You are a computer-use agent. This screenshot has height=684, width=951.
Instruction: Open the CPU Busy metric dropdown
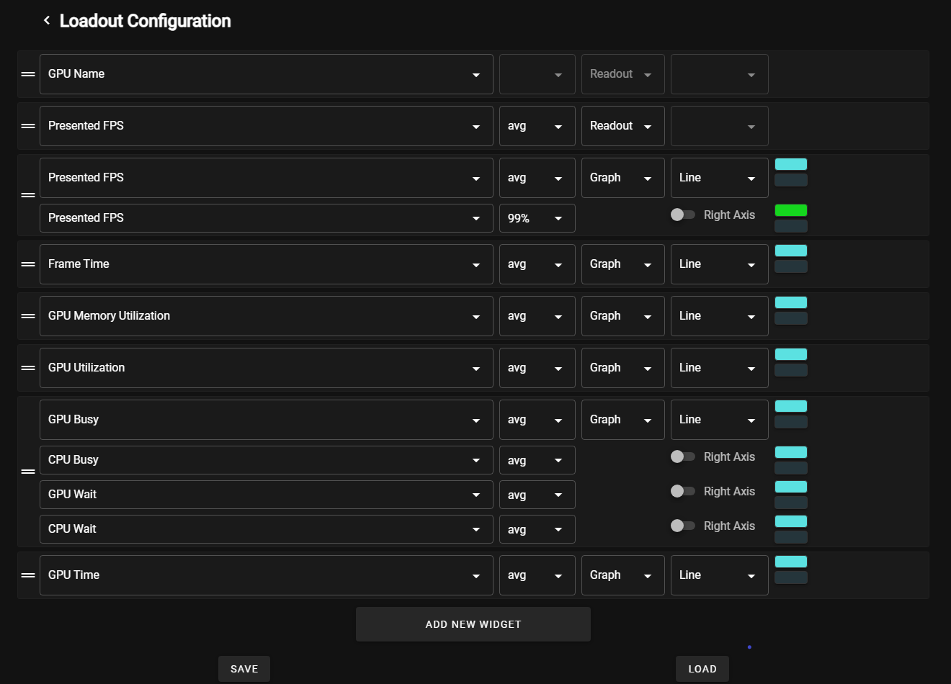[267, 460]
